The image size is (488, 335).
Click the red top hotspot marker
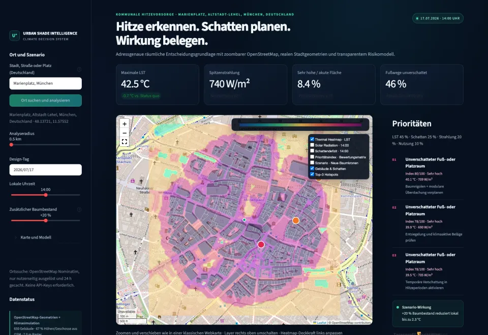[x=261, y=245]
